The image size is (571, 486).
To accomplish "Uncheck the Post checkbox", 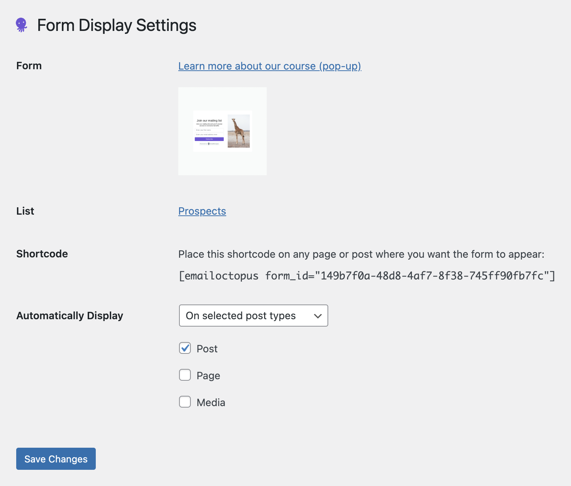I will point(185,348).
